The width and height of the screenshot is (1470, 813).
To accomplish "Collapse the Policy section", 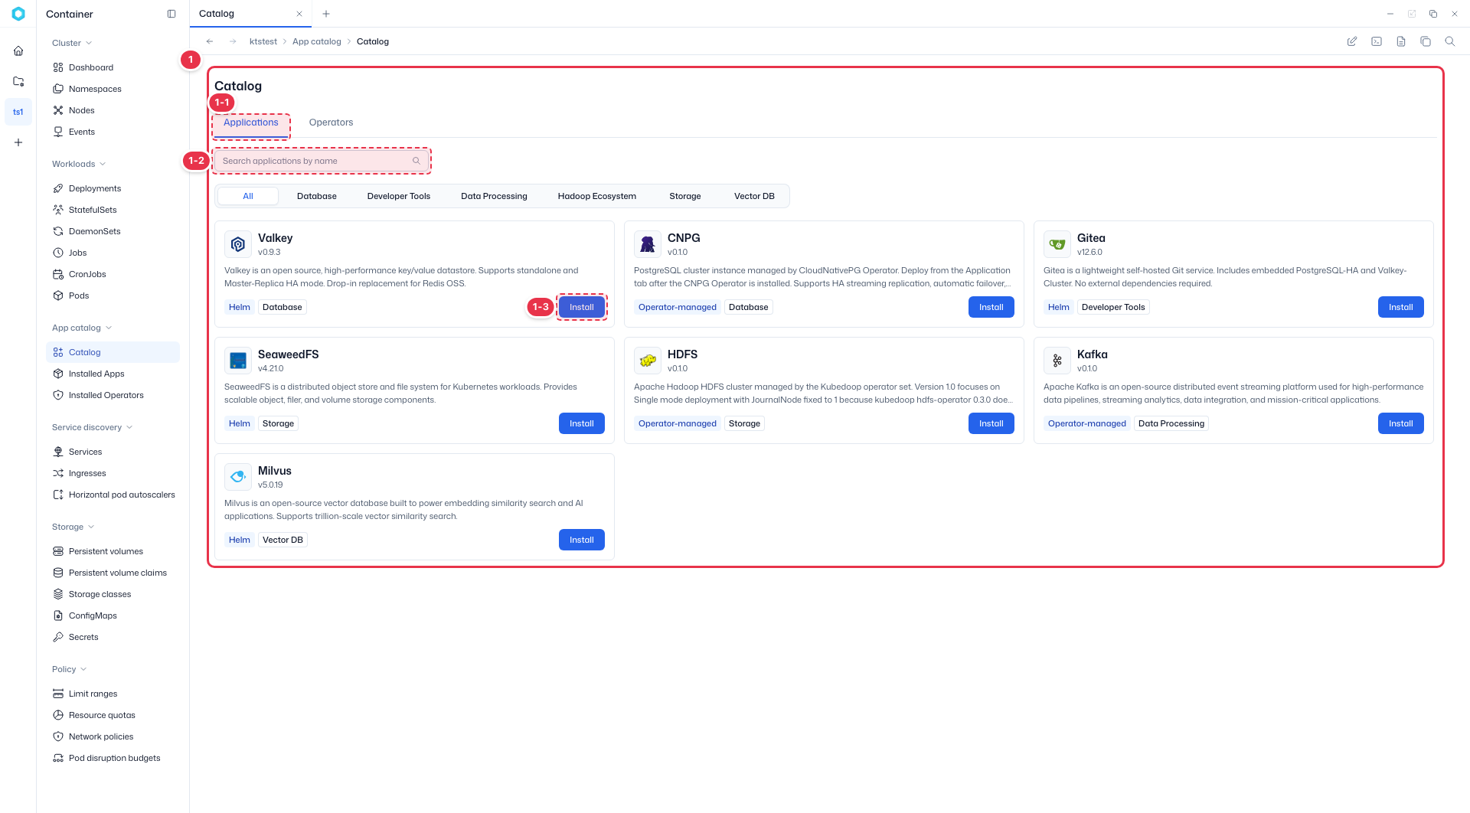I will coord(70,669).
